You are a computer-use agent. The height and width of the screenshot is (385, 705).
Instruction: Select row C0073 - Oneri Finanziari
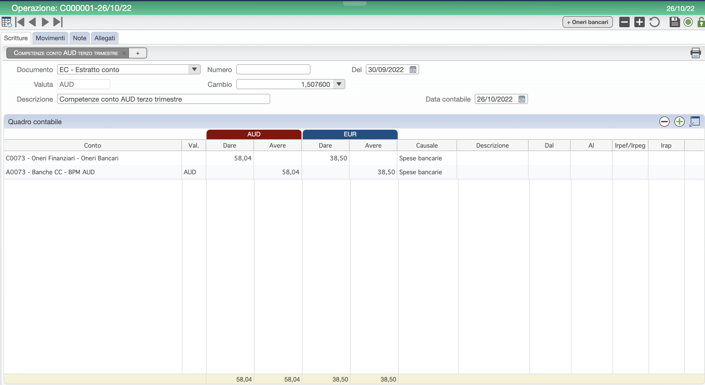coord(354,158)
